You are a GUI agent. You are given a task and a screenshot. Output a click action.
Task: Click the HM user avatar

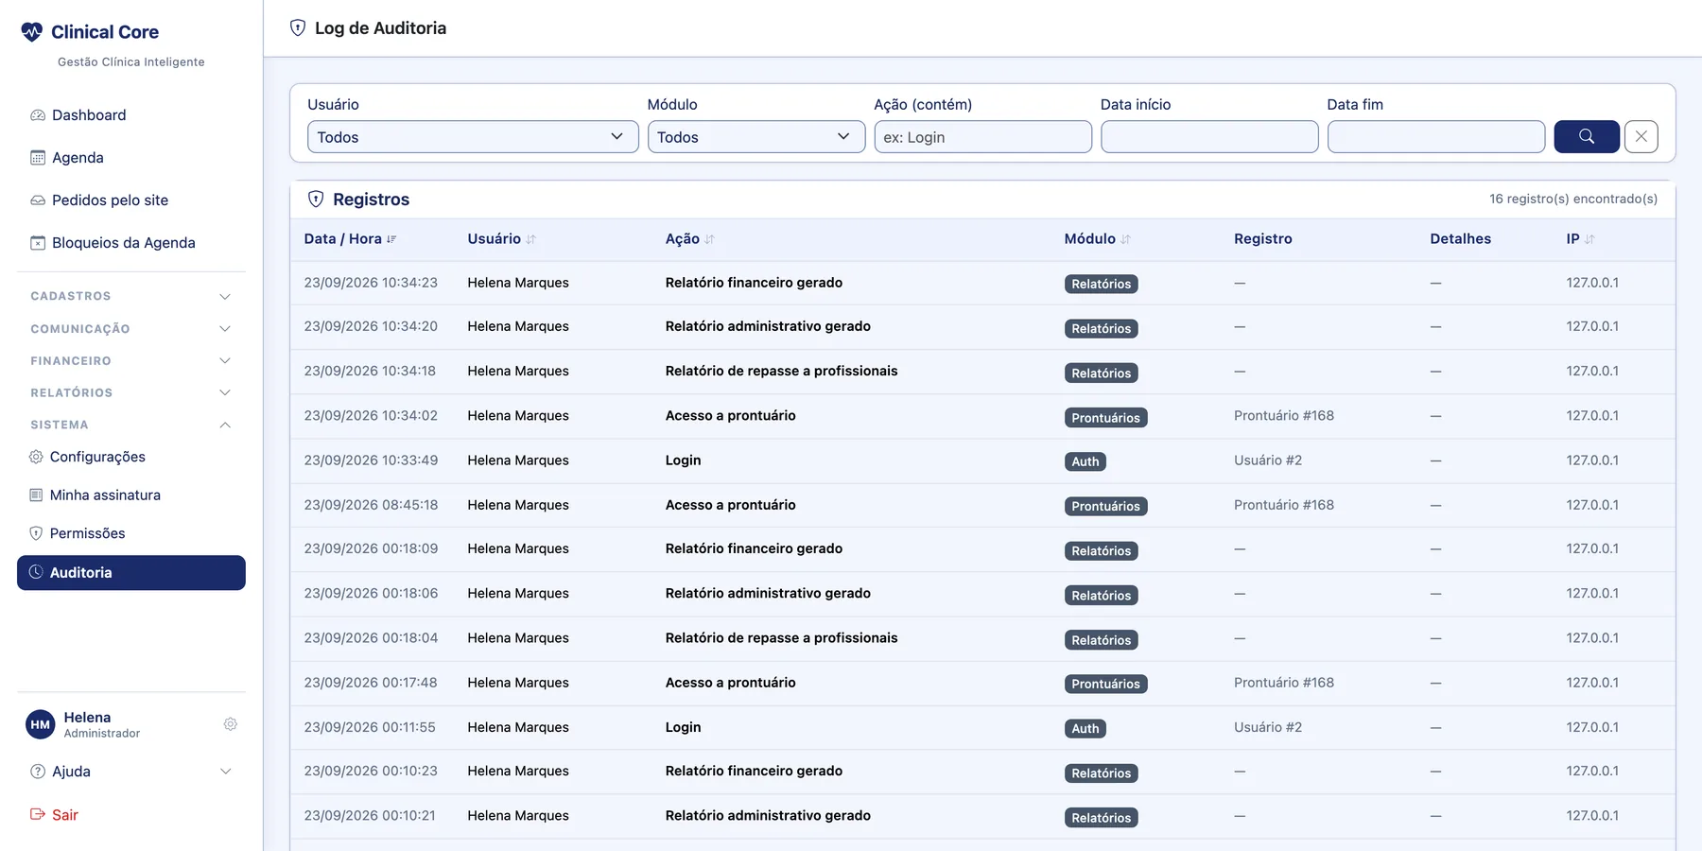coord(41,725)
